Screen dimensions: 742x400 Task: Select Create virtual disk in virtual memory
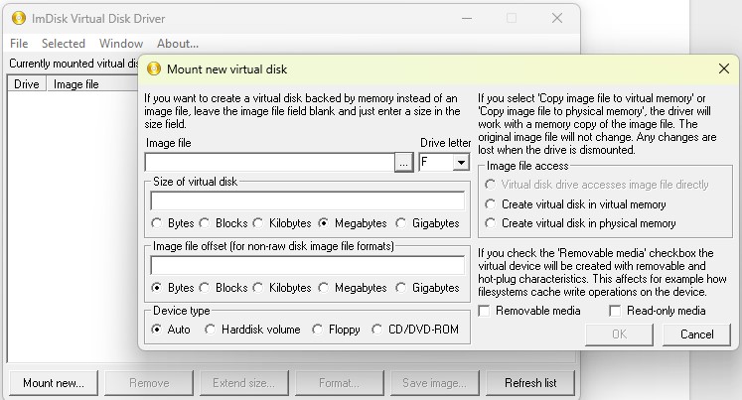click(490, 203)
